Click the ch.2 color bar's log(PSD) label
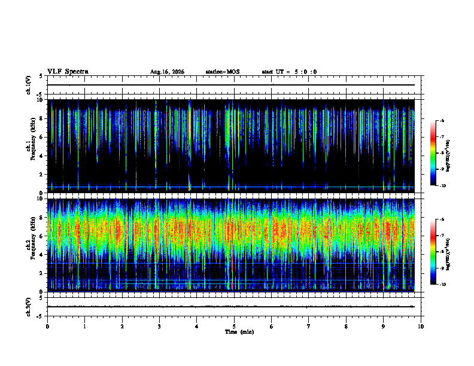 tap(448, 254)
